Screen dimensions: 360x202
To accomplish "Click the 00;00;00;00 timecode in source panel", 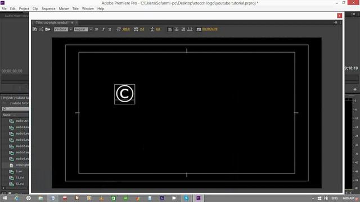I will [12, 71].
